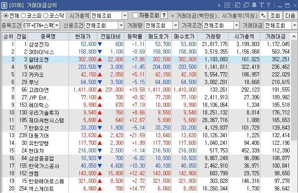Click the 조회 search button
The width and height of the screenshot is (298, 193).
[x=275, y=16]
